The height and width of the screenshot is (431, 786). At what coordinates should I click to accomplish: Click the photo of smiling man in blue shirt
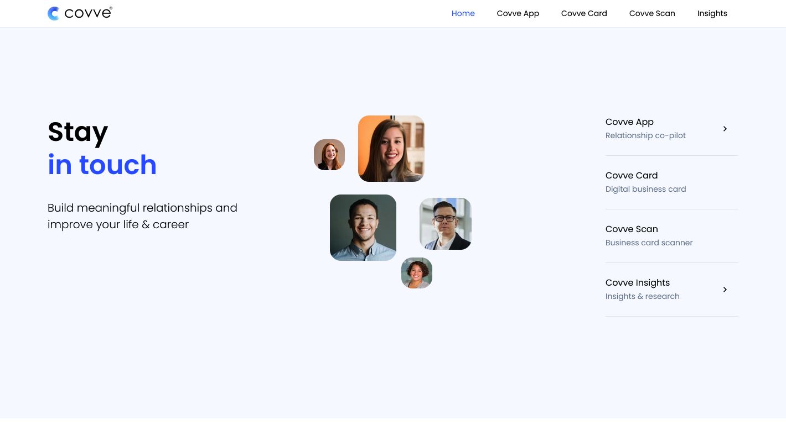pos(363,228)
